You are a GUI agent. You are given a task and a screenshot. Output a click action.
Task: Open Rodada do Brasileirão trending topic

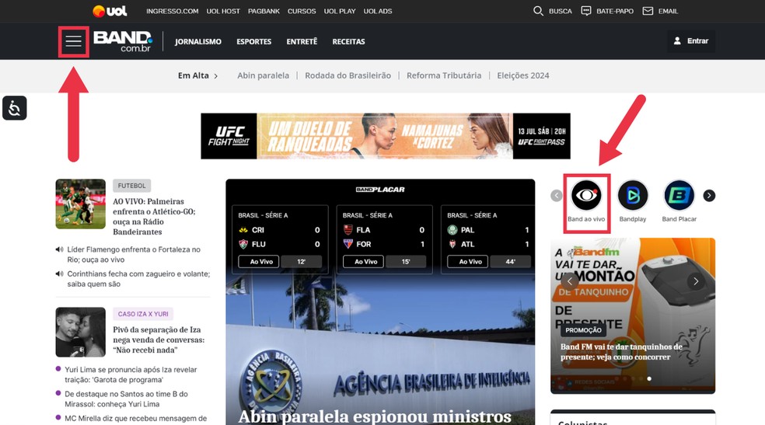point(348,75)
